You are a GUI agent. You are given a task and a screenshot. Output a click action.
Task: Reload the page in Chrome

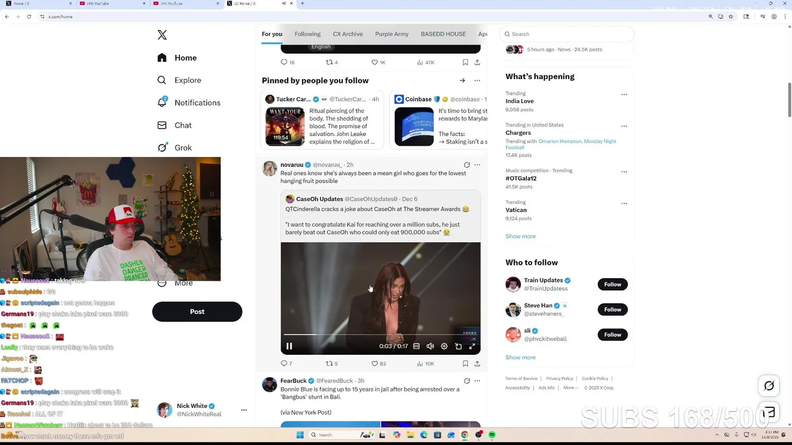pos(28,17)
